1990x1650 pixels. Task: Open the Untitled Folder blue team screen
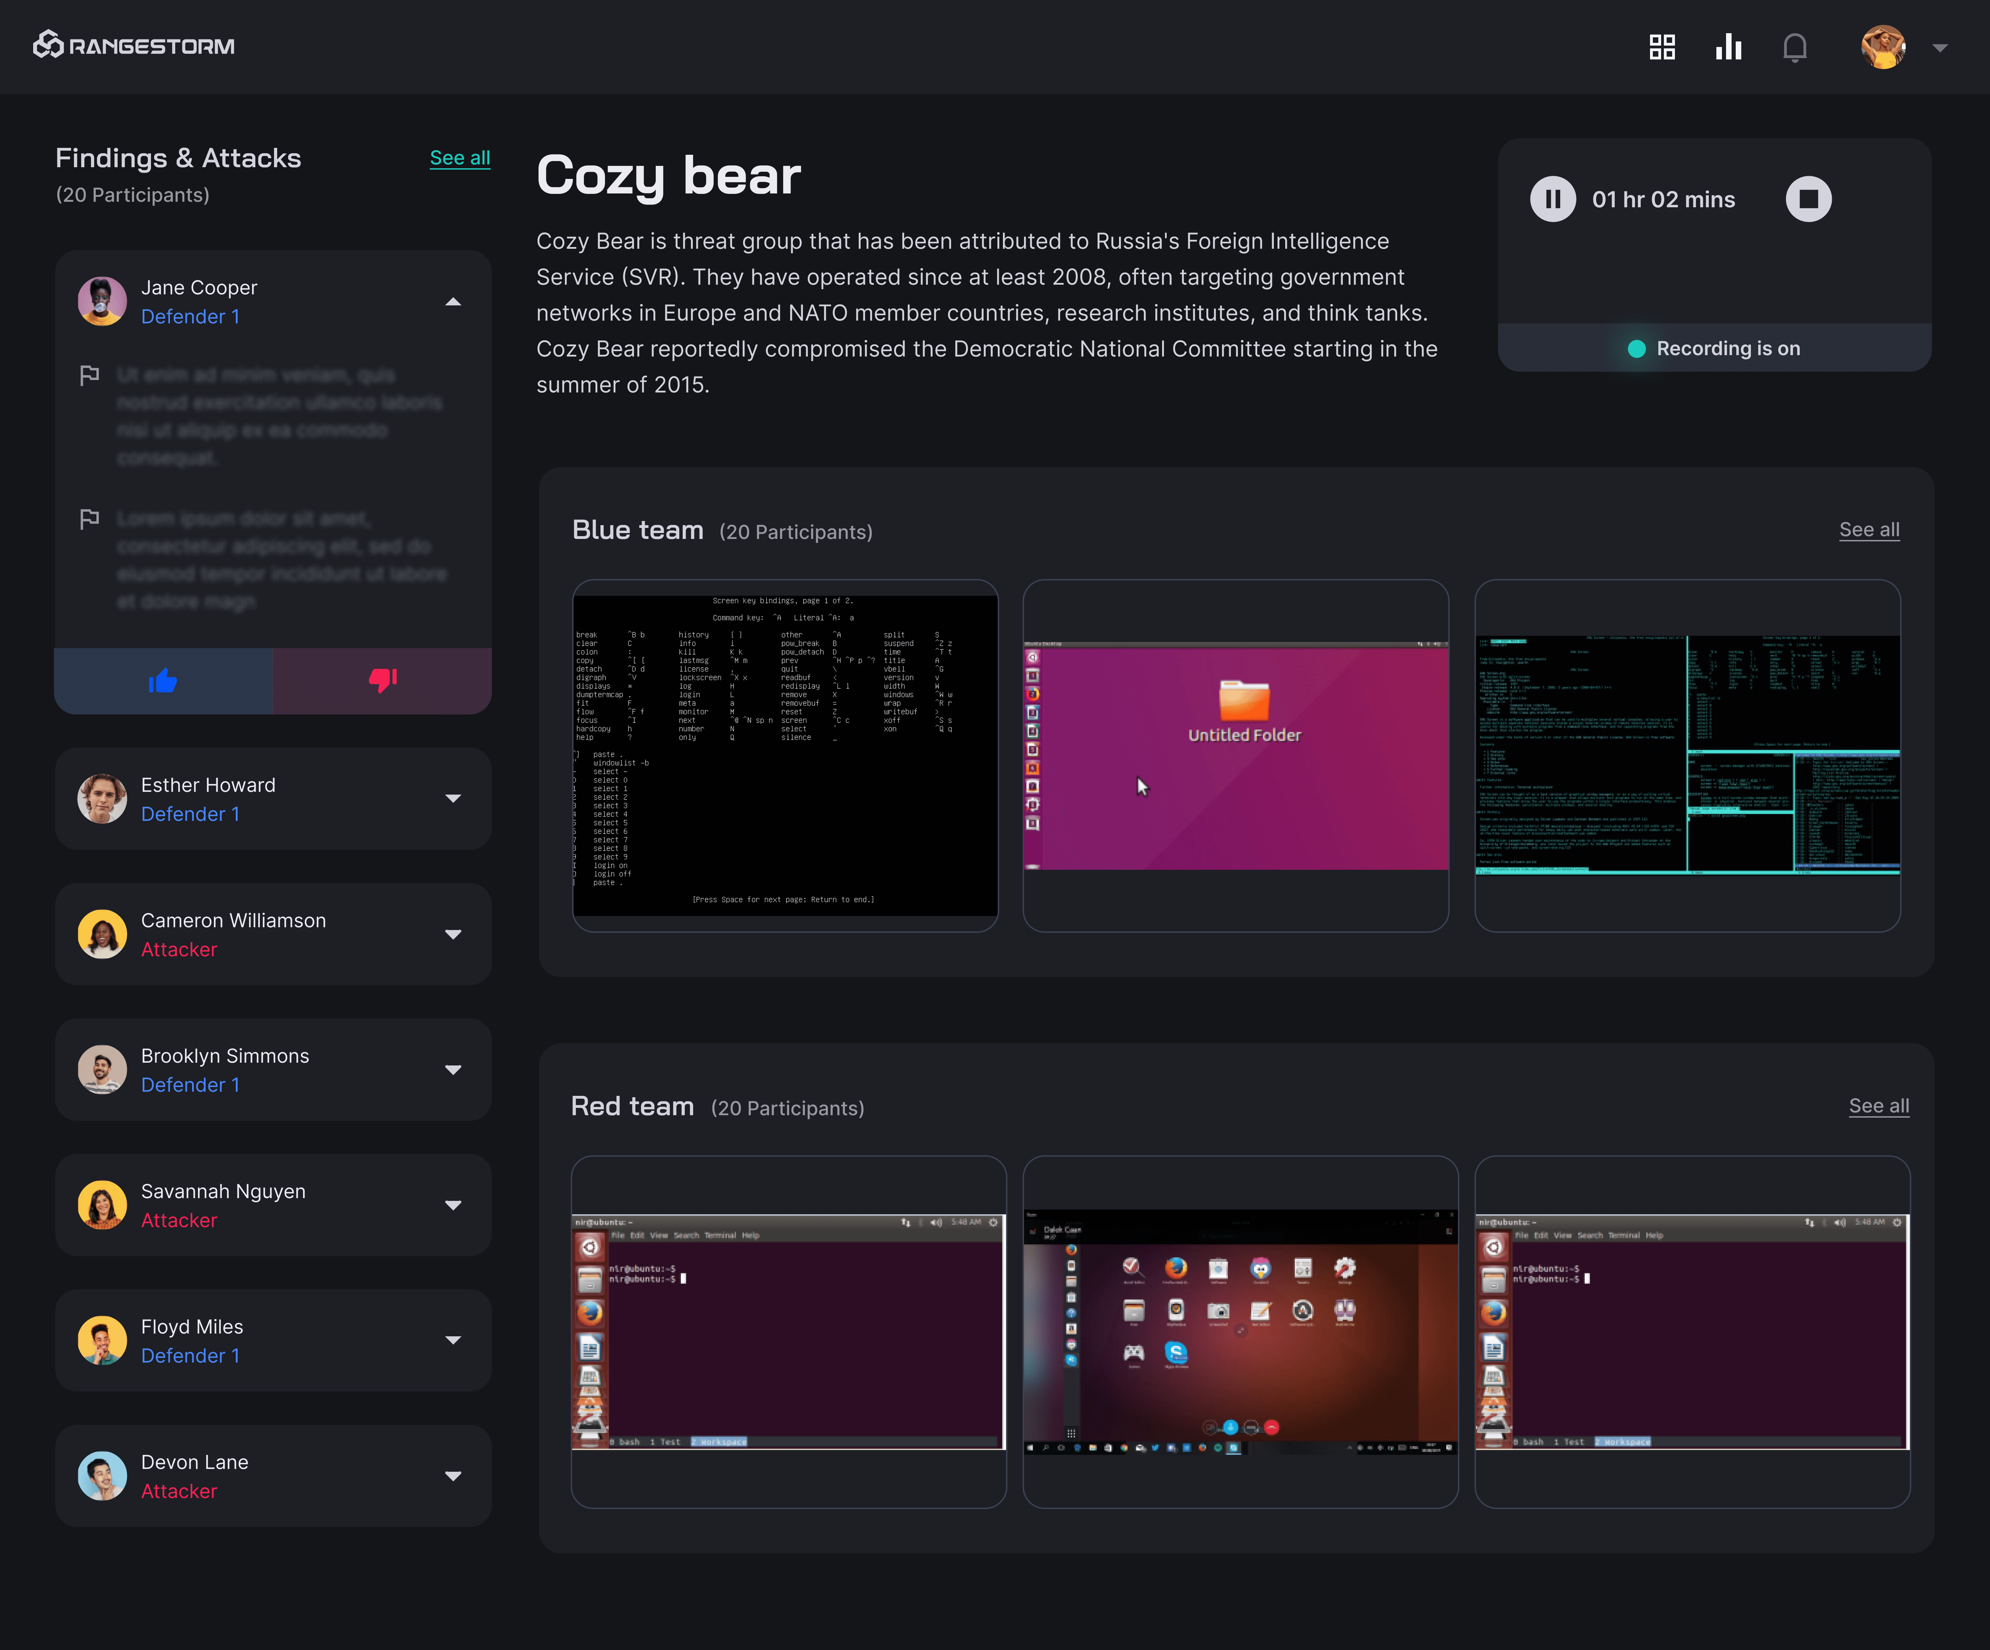pos(1236,755)
